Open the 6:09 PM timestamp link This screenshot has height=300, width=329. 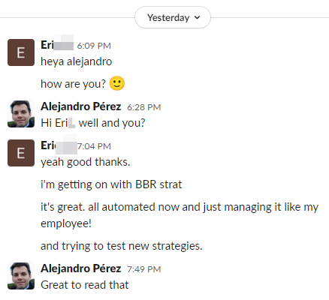click(x=94, y=46)
